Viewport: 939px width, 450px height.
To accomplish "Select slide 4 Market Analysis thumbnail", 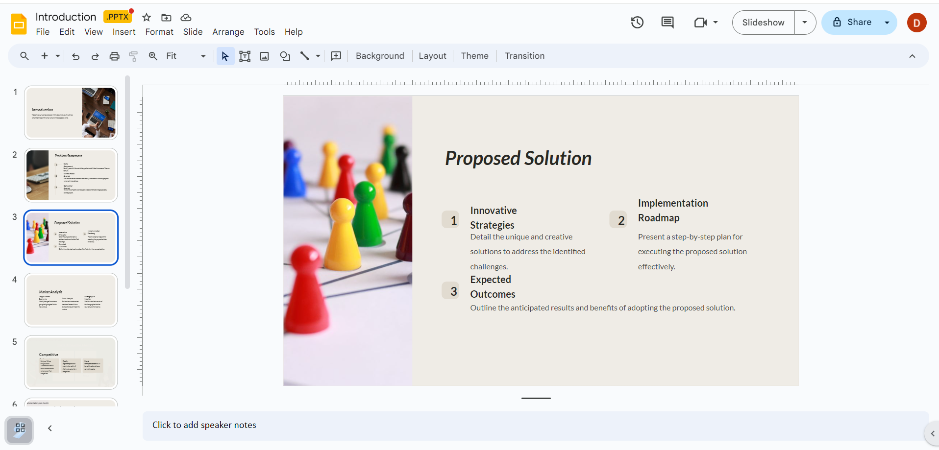I will tap(71, 300).
